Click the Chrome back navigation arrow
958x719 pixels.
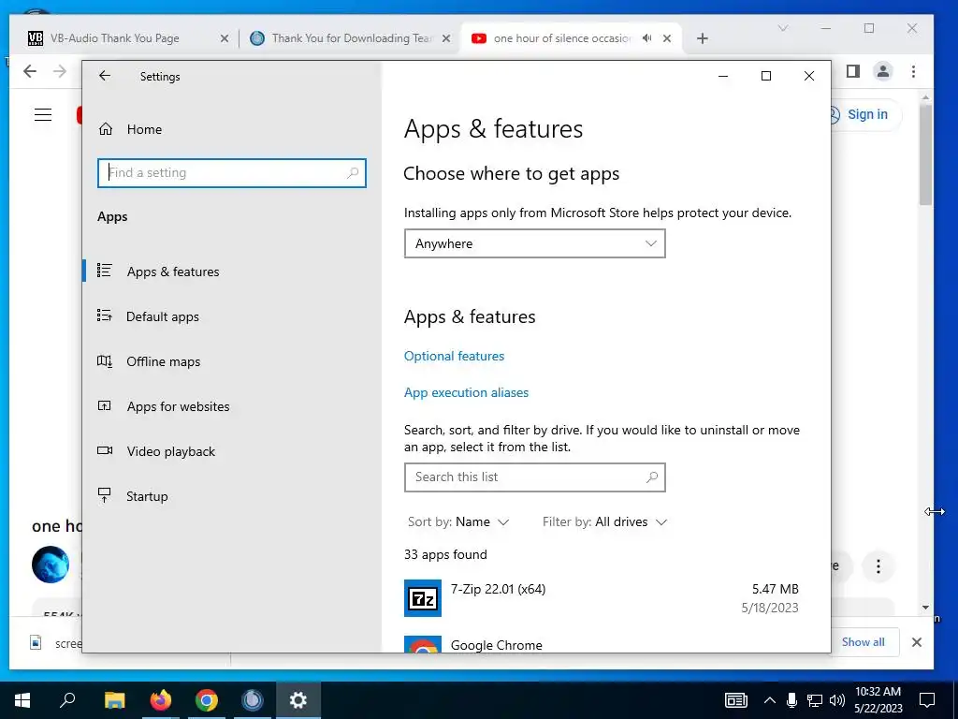point(30,71)
